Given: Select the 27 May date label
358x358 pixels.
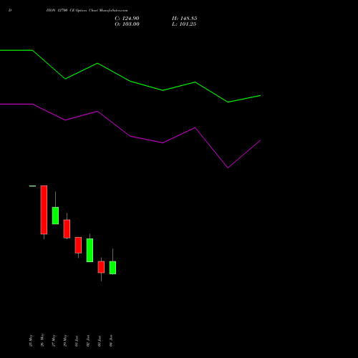Looking at the screenshot, I should (x=54, y=340).
